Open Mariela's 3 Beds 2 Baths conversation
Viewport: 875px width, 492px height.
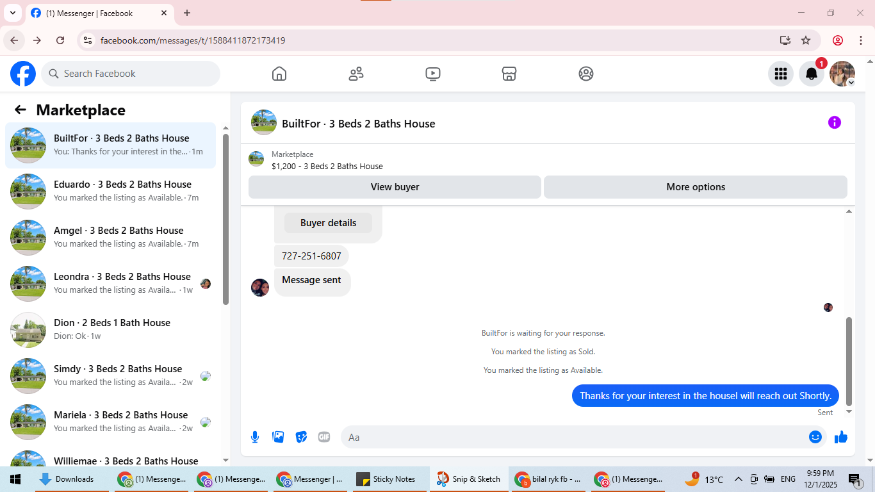coord(111,422)
